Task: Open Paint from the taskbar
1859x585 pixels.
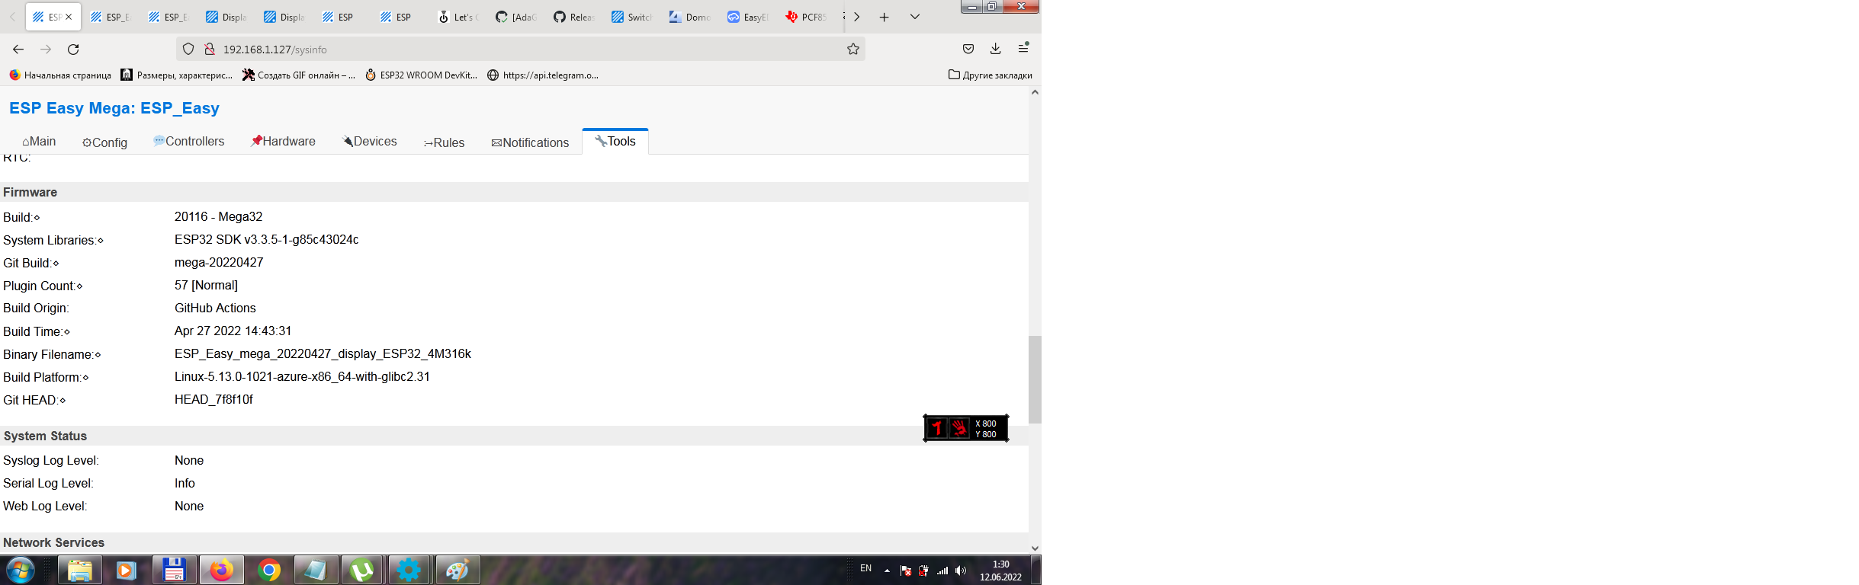Action: click(x=457, y=570)
